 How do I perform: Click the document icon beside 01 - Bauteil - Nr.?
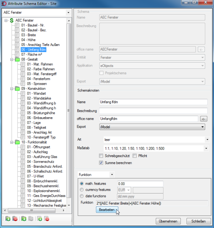pos(17,25)
